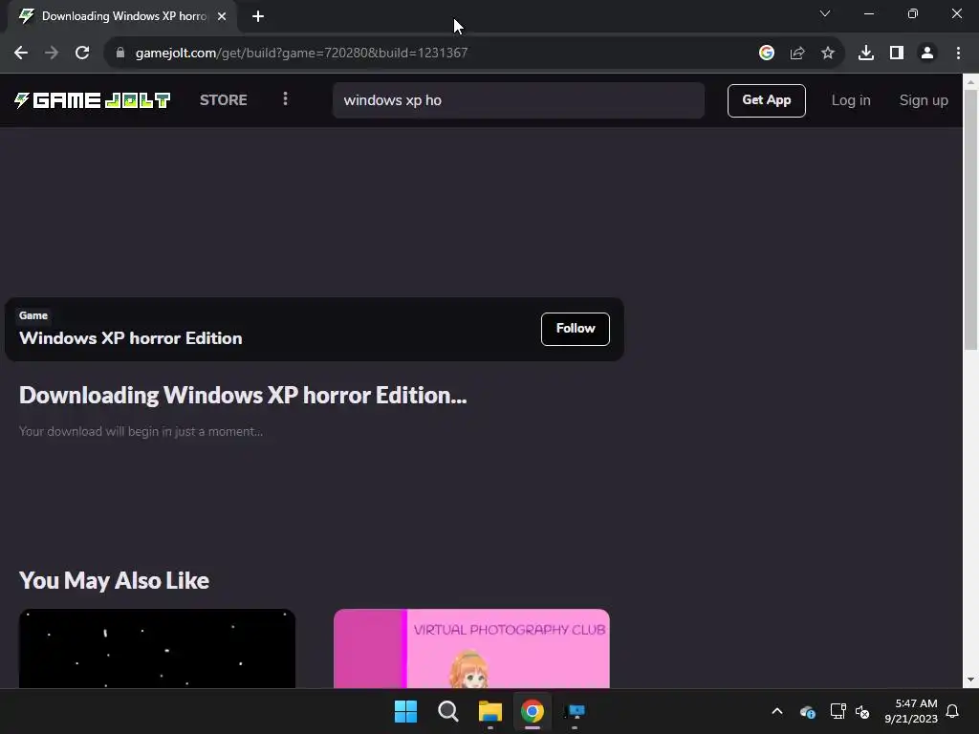
Task: Open Chrome profile icon
Action: pyautogui.click(x=927, y=54)
